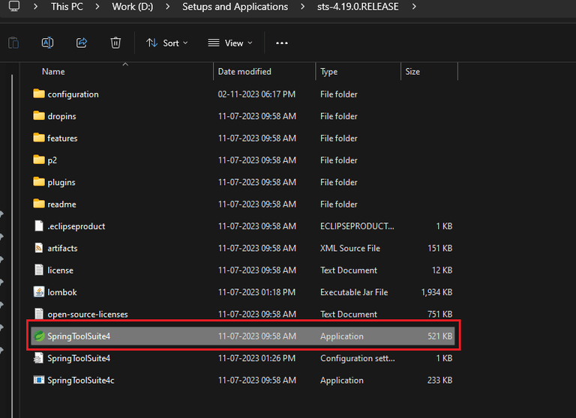The height and width of the screenshot is (418, 576).
Task: Select the readme folder icon
Action: (39, 204)
